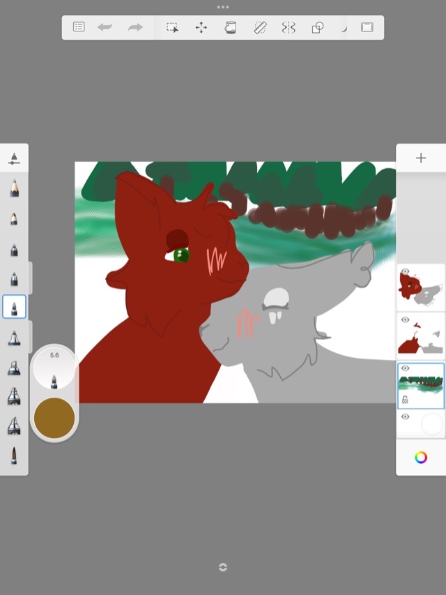
Task: Choose the move/transform tool
Action: click(201, 27)
